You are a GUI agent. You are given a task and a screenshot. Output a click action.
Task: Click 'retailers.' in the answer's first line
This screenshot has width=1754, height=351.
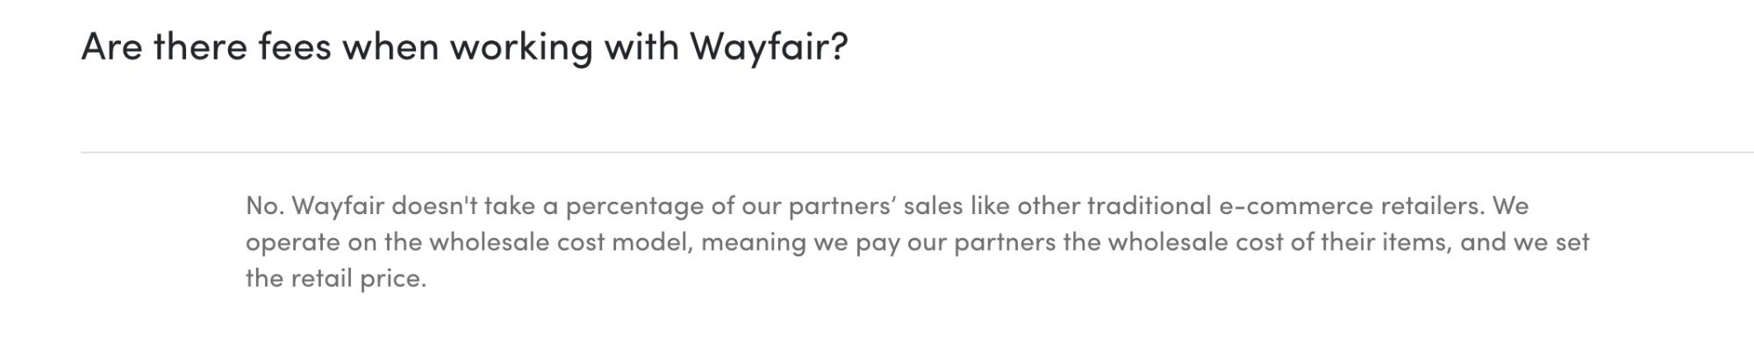click(1433, 206)
